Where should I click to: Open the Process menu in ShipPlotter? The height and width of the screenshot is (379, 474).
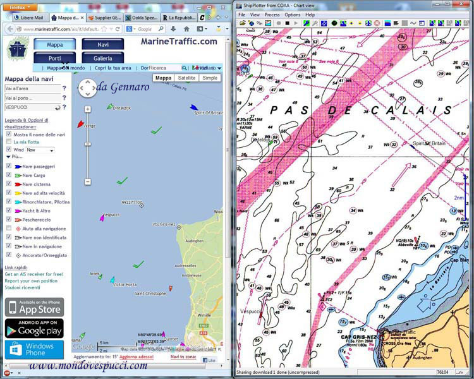272,15
